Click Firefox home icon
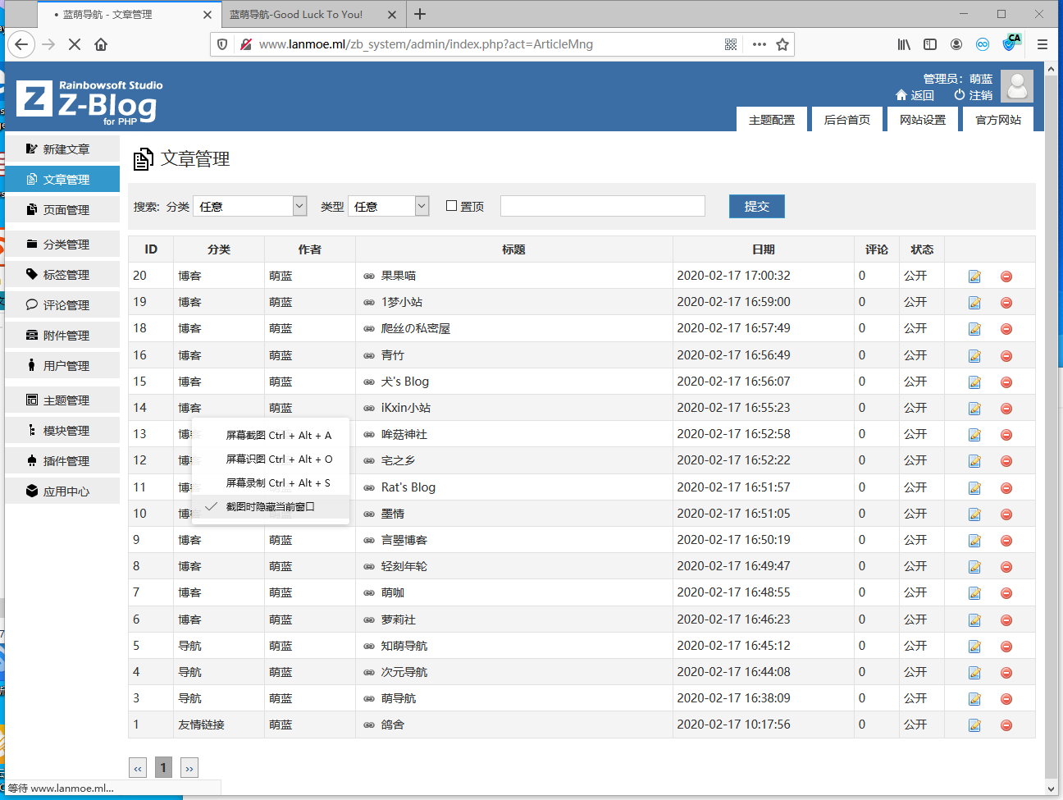Viewport: 1063px width, 800px height. point(101,44)
